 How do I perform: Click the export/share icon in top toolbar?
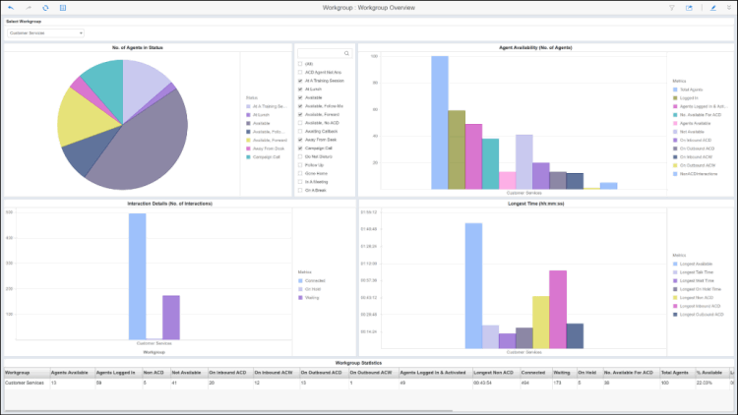pos(690,7)
